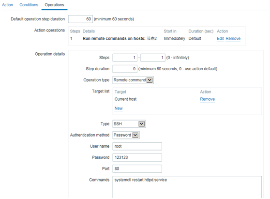Switch to the Action tab
Screen dimensions: 270x199
[x=7, y=5]
